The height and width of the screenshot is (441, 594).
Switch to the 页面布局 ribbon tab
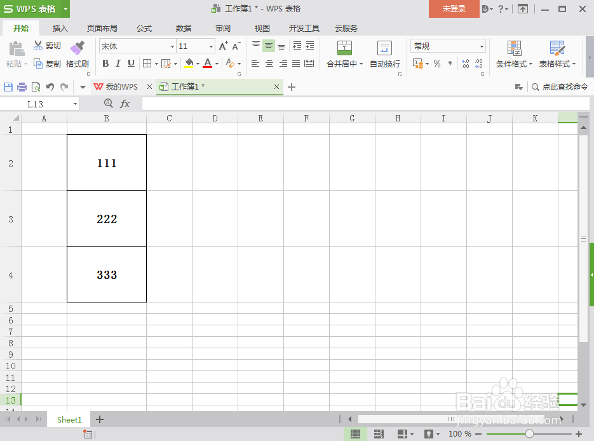[x=102, y=29]
